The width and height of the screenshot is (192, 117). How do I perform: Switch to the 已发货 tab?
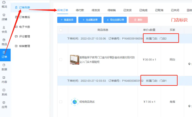click(127, 10)
